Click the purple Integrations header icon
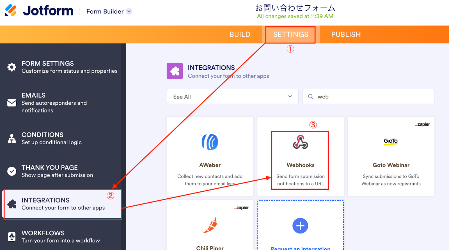 [175, 71]
